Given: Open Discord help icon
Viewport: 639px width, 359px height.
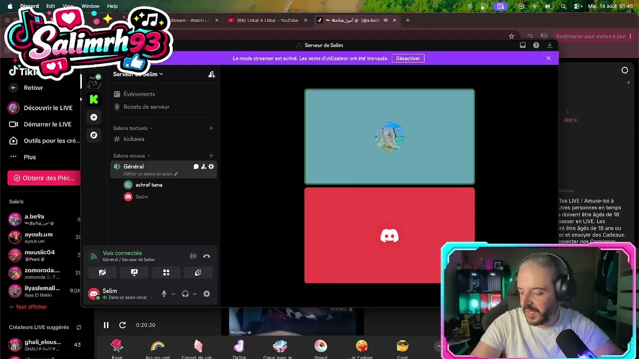Looking at the screenshot, I should [536, 45].
